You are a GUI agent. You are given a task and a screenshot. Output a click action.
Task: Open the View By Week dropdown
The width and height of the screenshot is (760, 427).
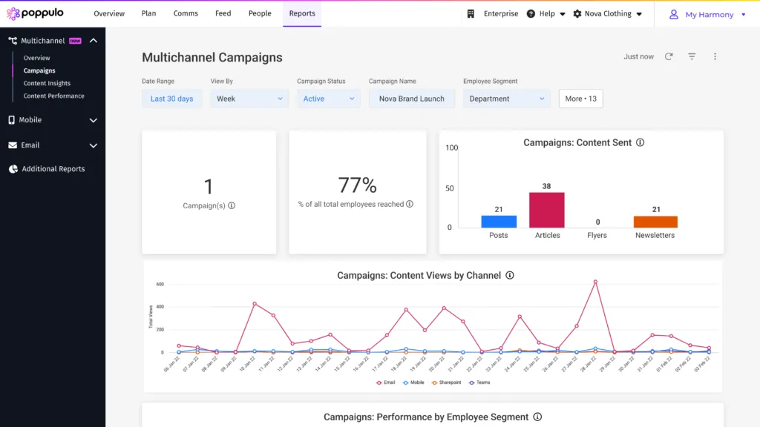(249, 98)
